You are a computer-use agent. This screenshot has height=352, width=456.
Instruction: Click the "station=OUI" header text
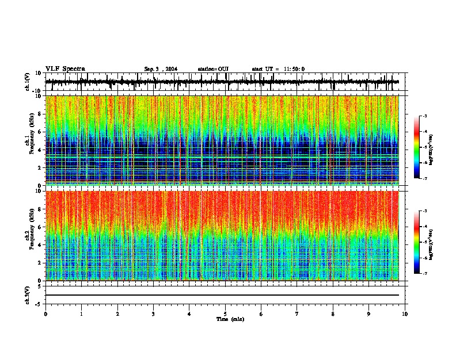(213, 69)
